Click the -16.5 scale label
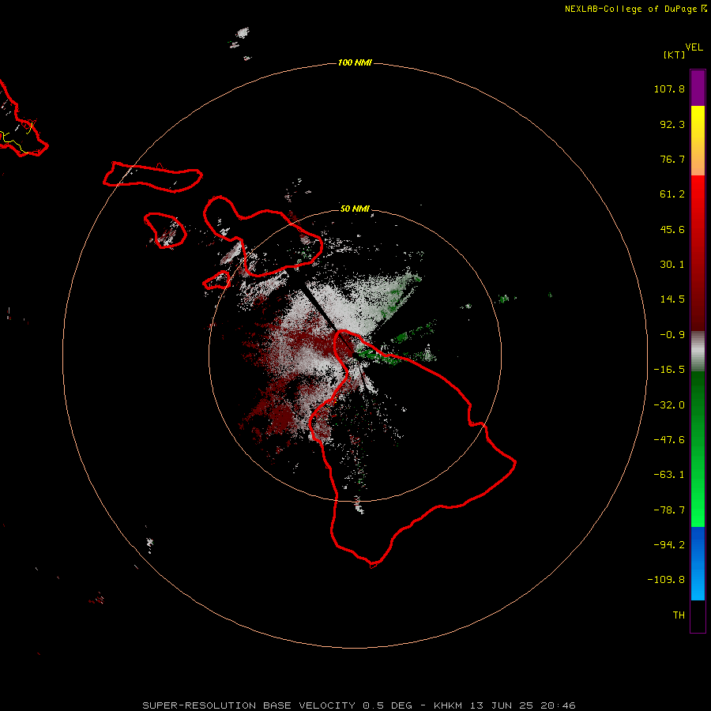 pyautogui.click(x=669, y=370)
